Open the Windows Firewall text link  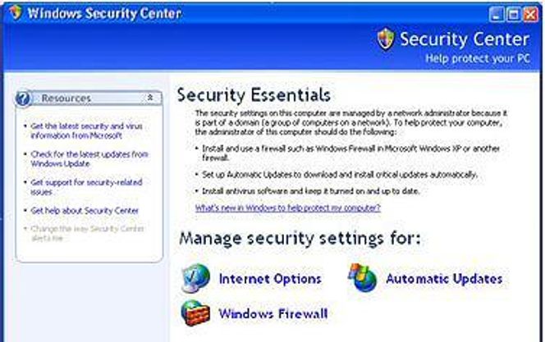(x=273, y=314)
